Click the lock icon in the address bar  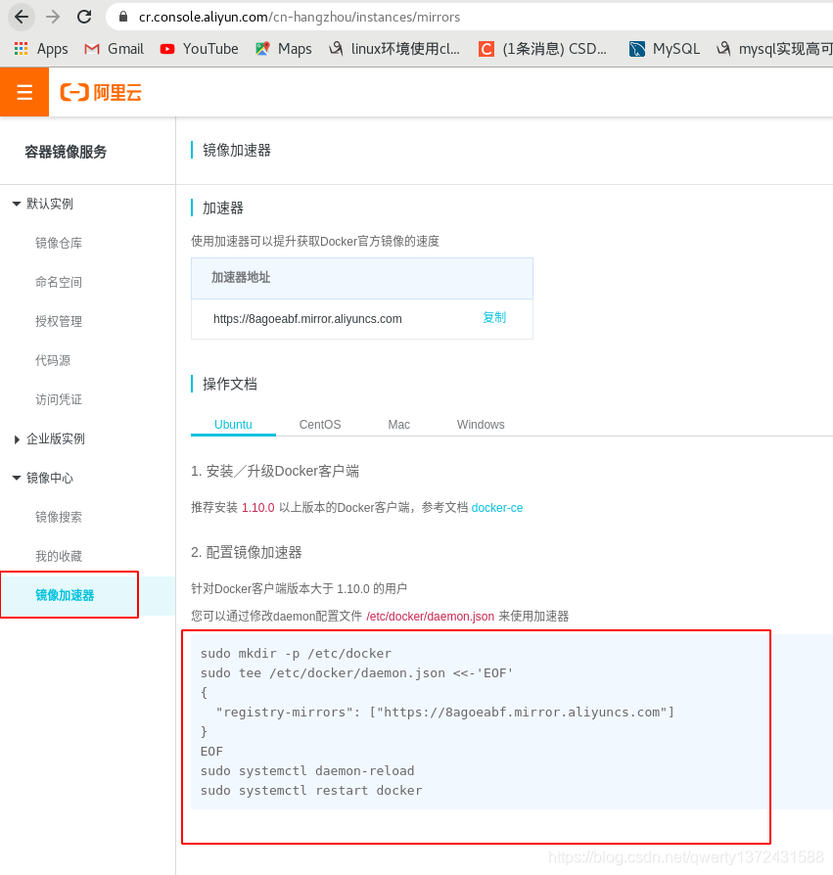pyautogui.click(x=123, y=17)
